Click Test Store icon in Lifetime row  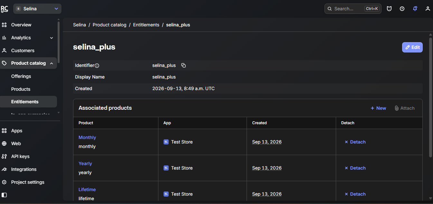[166, 194]
